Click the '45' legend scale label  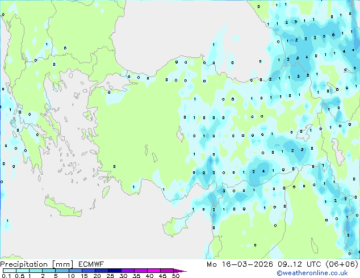tap(163, 276)
